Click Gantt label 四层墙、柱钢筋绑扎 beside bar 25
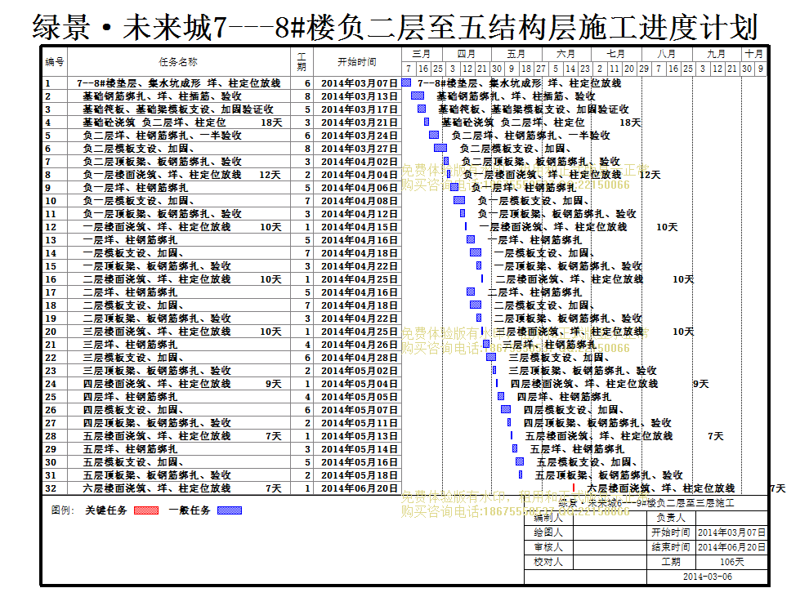This screenshot has width=809, height=597. pyautogui.click(x=564, y=396)
